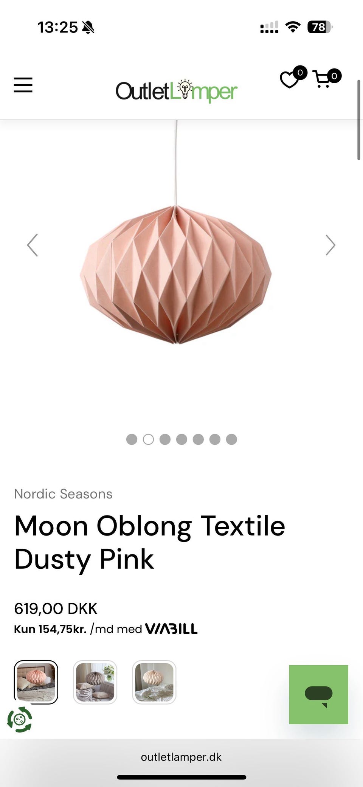Viewport: 363px width, 787px height.
Task: Tap the outletlamper.dk address bar
Action: 181,757
